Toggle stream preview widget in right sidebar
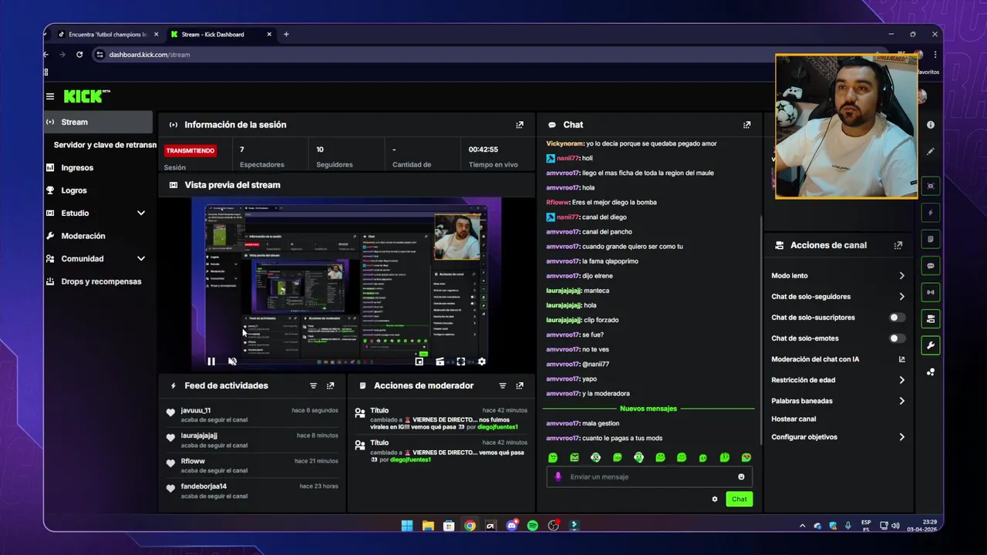 pos(931,186)
